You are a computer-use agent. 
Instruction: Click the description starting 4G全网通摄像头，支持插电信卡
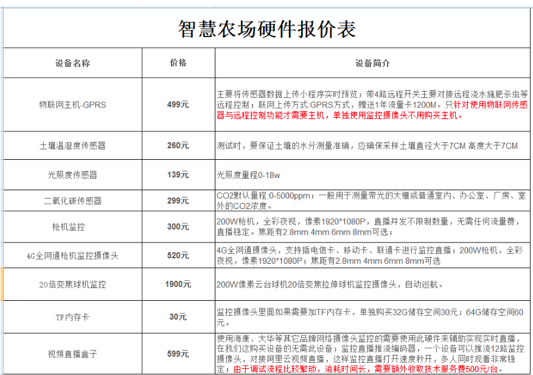click(372, 255)
